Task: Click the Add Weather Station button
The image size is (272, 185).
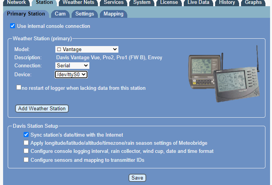Action: point(42,108)
